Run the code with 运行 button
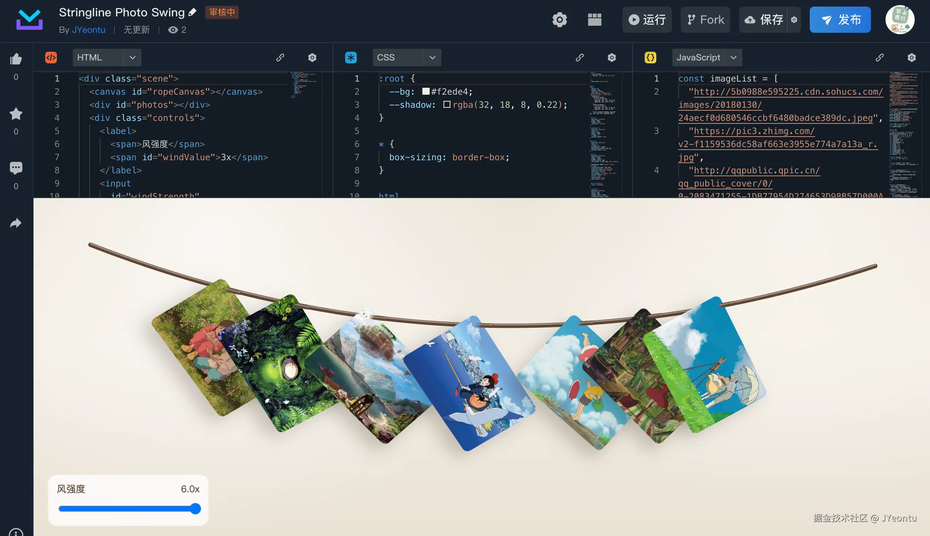The width and height of the screenshot is (930, 536). click(647, 20)
